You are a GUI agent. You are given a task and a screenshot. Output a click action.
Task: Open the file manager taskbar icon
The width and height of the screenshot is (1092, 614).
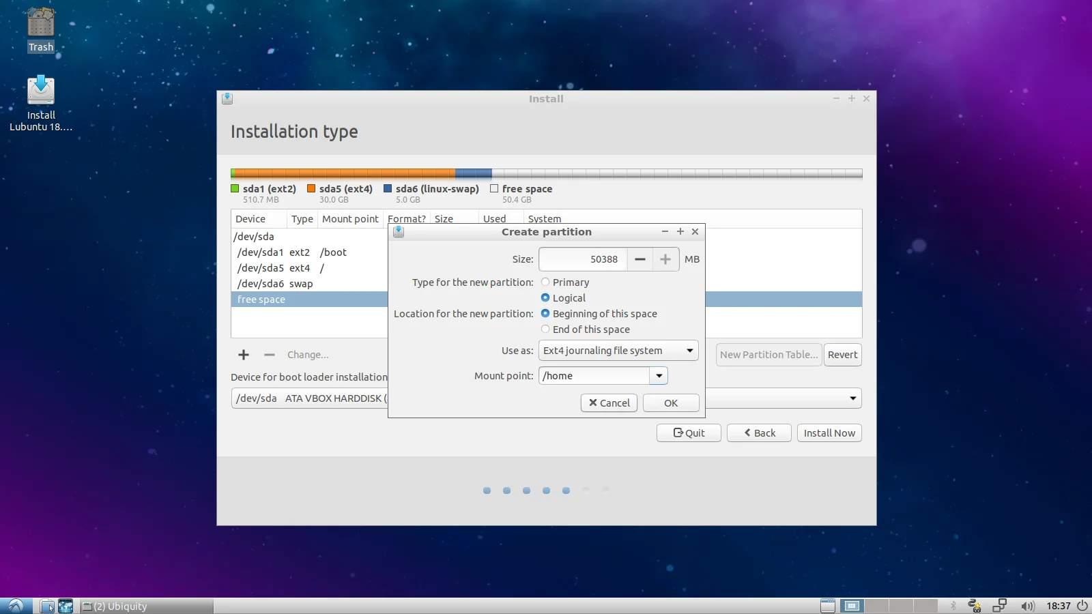tap(47, 606)
